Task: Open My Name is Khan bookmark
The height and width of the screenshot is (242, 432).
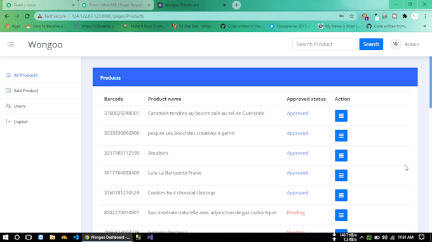Action: [339, 26]
